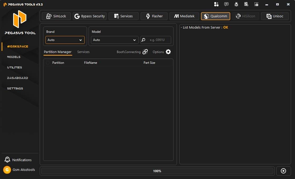Open Options via the gear icon
Viewport: 295px width, 179px height.
point(168,52)
